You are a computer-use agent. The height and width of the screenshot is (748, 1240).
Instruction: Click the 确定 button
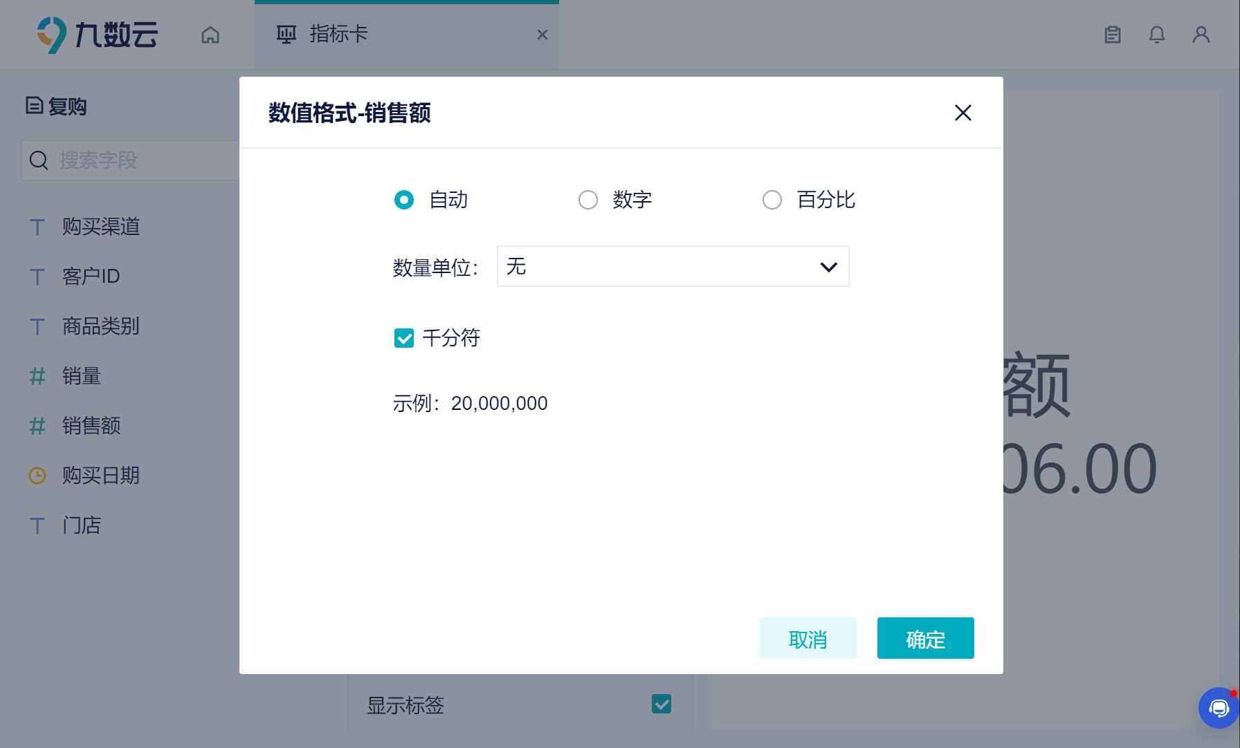pyautogui.click(x=926, y=638)
